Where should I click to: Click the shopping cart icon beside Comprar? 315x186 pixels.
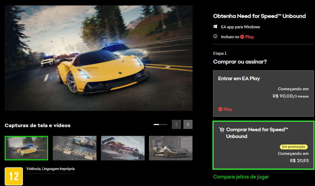[x=222, y=130]
